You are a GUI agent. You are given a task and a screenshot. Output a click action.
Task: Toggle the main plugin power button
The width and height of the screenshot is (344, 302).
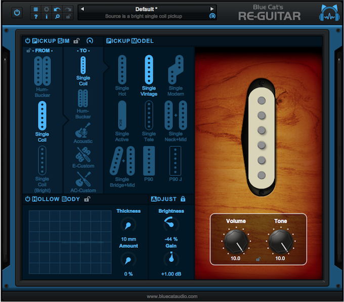click(17, 13)
